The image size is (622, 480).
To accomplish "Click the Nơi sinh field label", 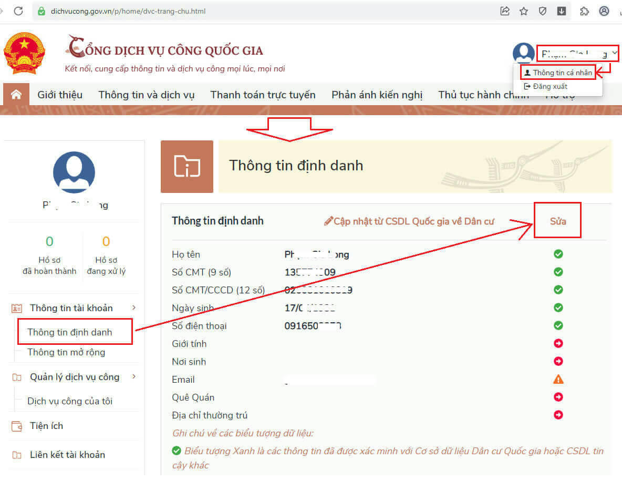I will pos(189,362).
